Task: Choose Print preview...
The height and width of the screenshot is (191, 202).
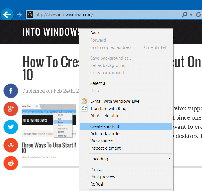Action: click(x=126, y=177)
